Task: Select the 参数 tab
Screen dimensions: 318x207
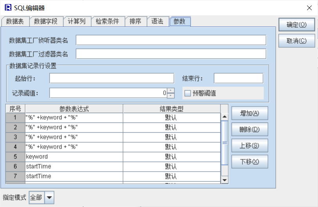Action: pos(180,22)
